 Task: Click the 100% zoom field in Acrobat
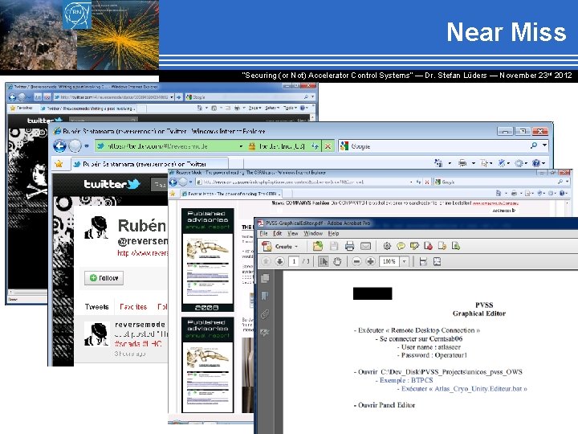389,262
